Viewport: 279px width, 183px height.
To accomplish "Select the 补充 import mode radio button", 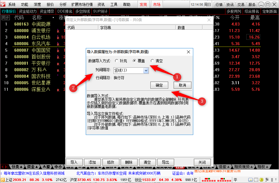I will (116, 61).
